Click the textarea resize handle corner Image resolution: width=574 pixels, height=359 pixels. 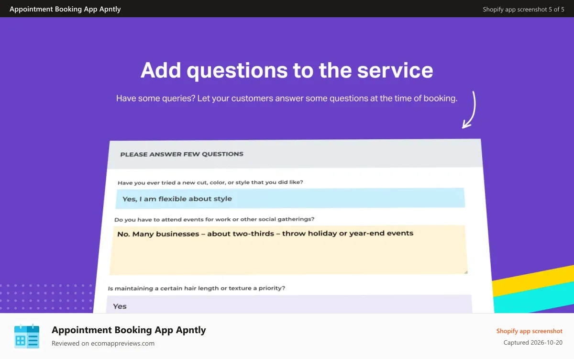pos(465,272)
